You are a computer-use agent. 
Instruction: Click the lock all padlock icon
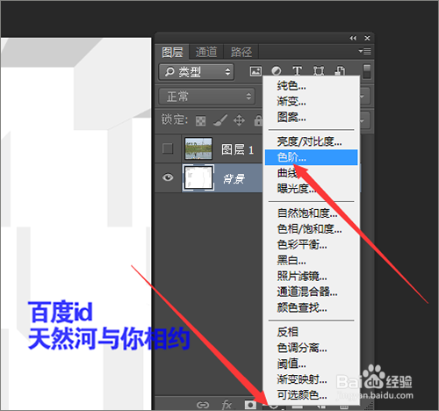[258, 120]
